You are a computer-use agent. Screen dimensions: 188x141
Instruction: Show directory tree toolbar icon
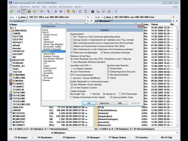click(x=34, y=11)
